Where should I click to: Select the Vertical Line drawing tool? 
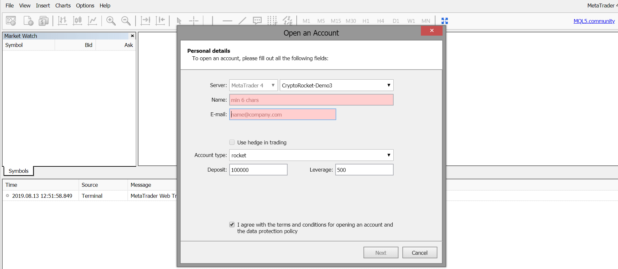(x=212, y=21)
